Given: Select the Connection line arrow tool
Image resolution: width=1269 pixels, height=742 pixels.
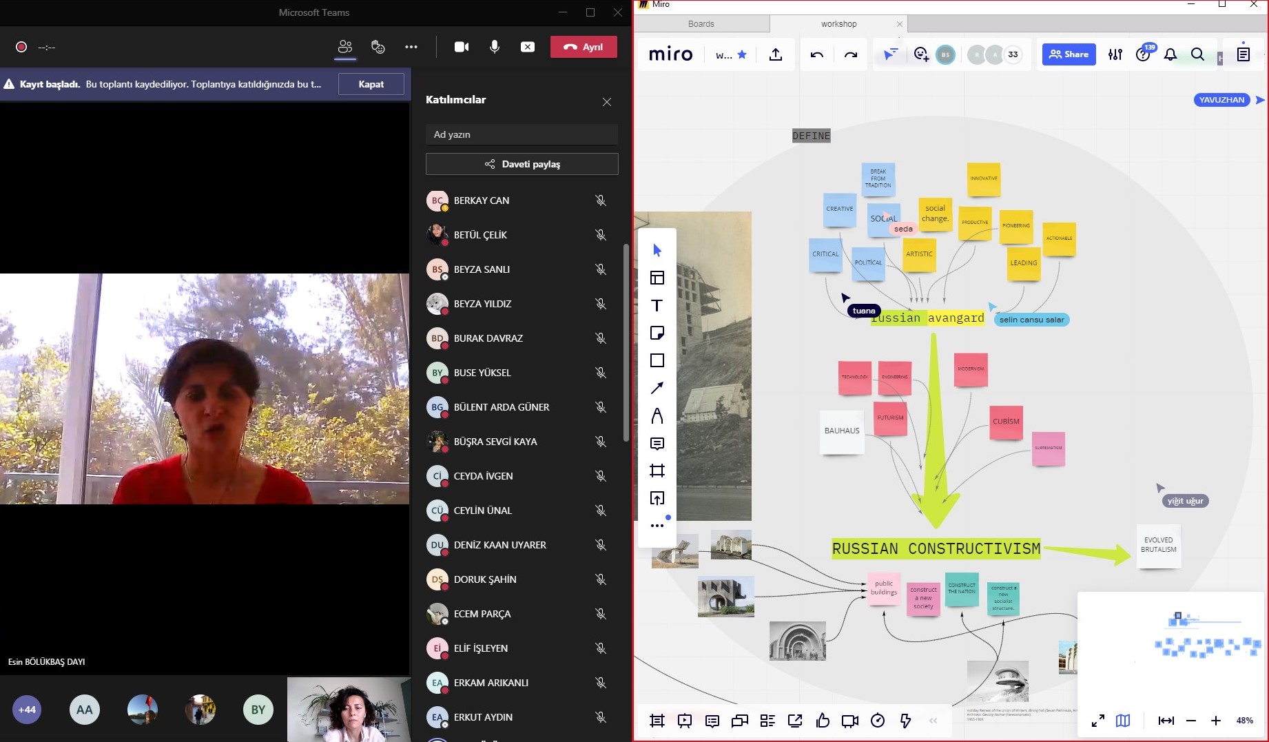Looking at the screenshot, I should click(x=657, y=388).
